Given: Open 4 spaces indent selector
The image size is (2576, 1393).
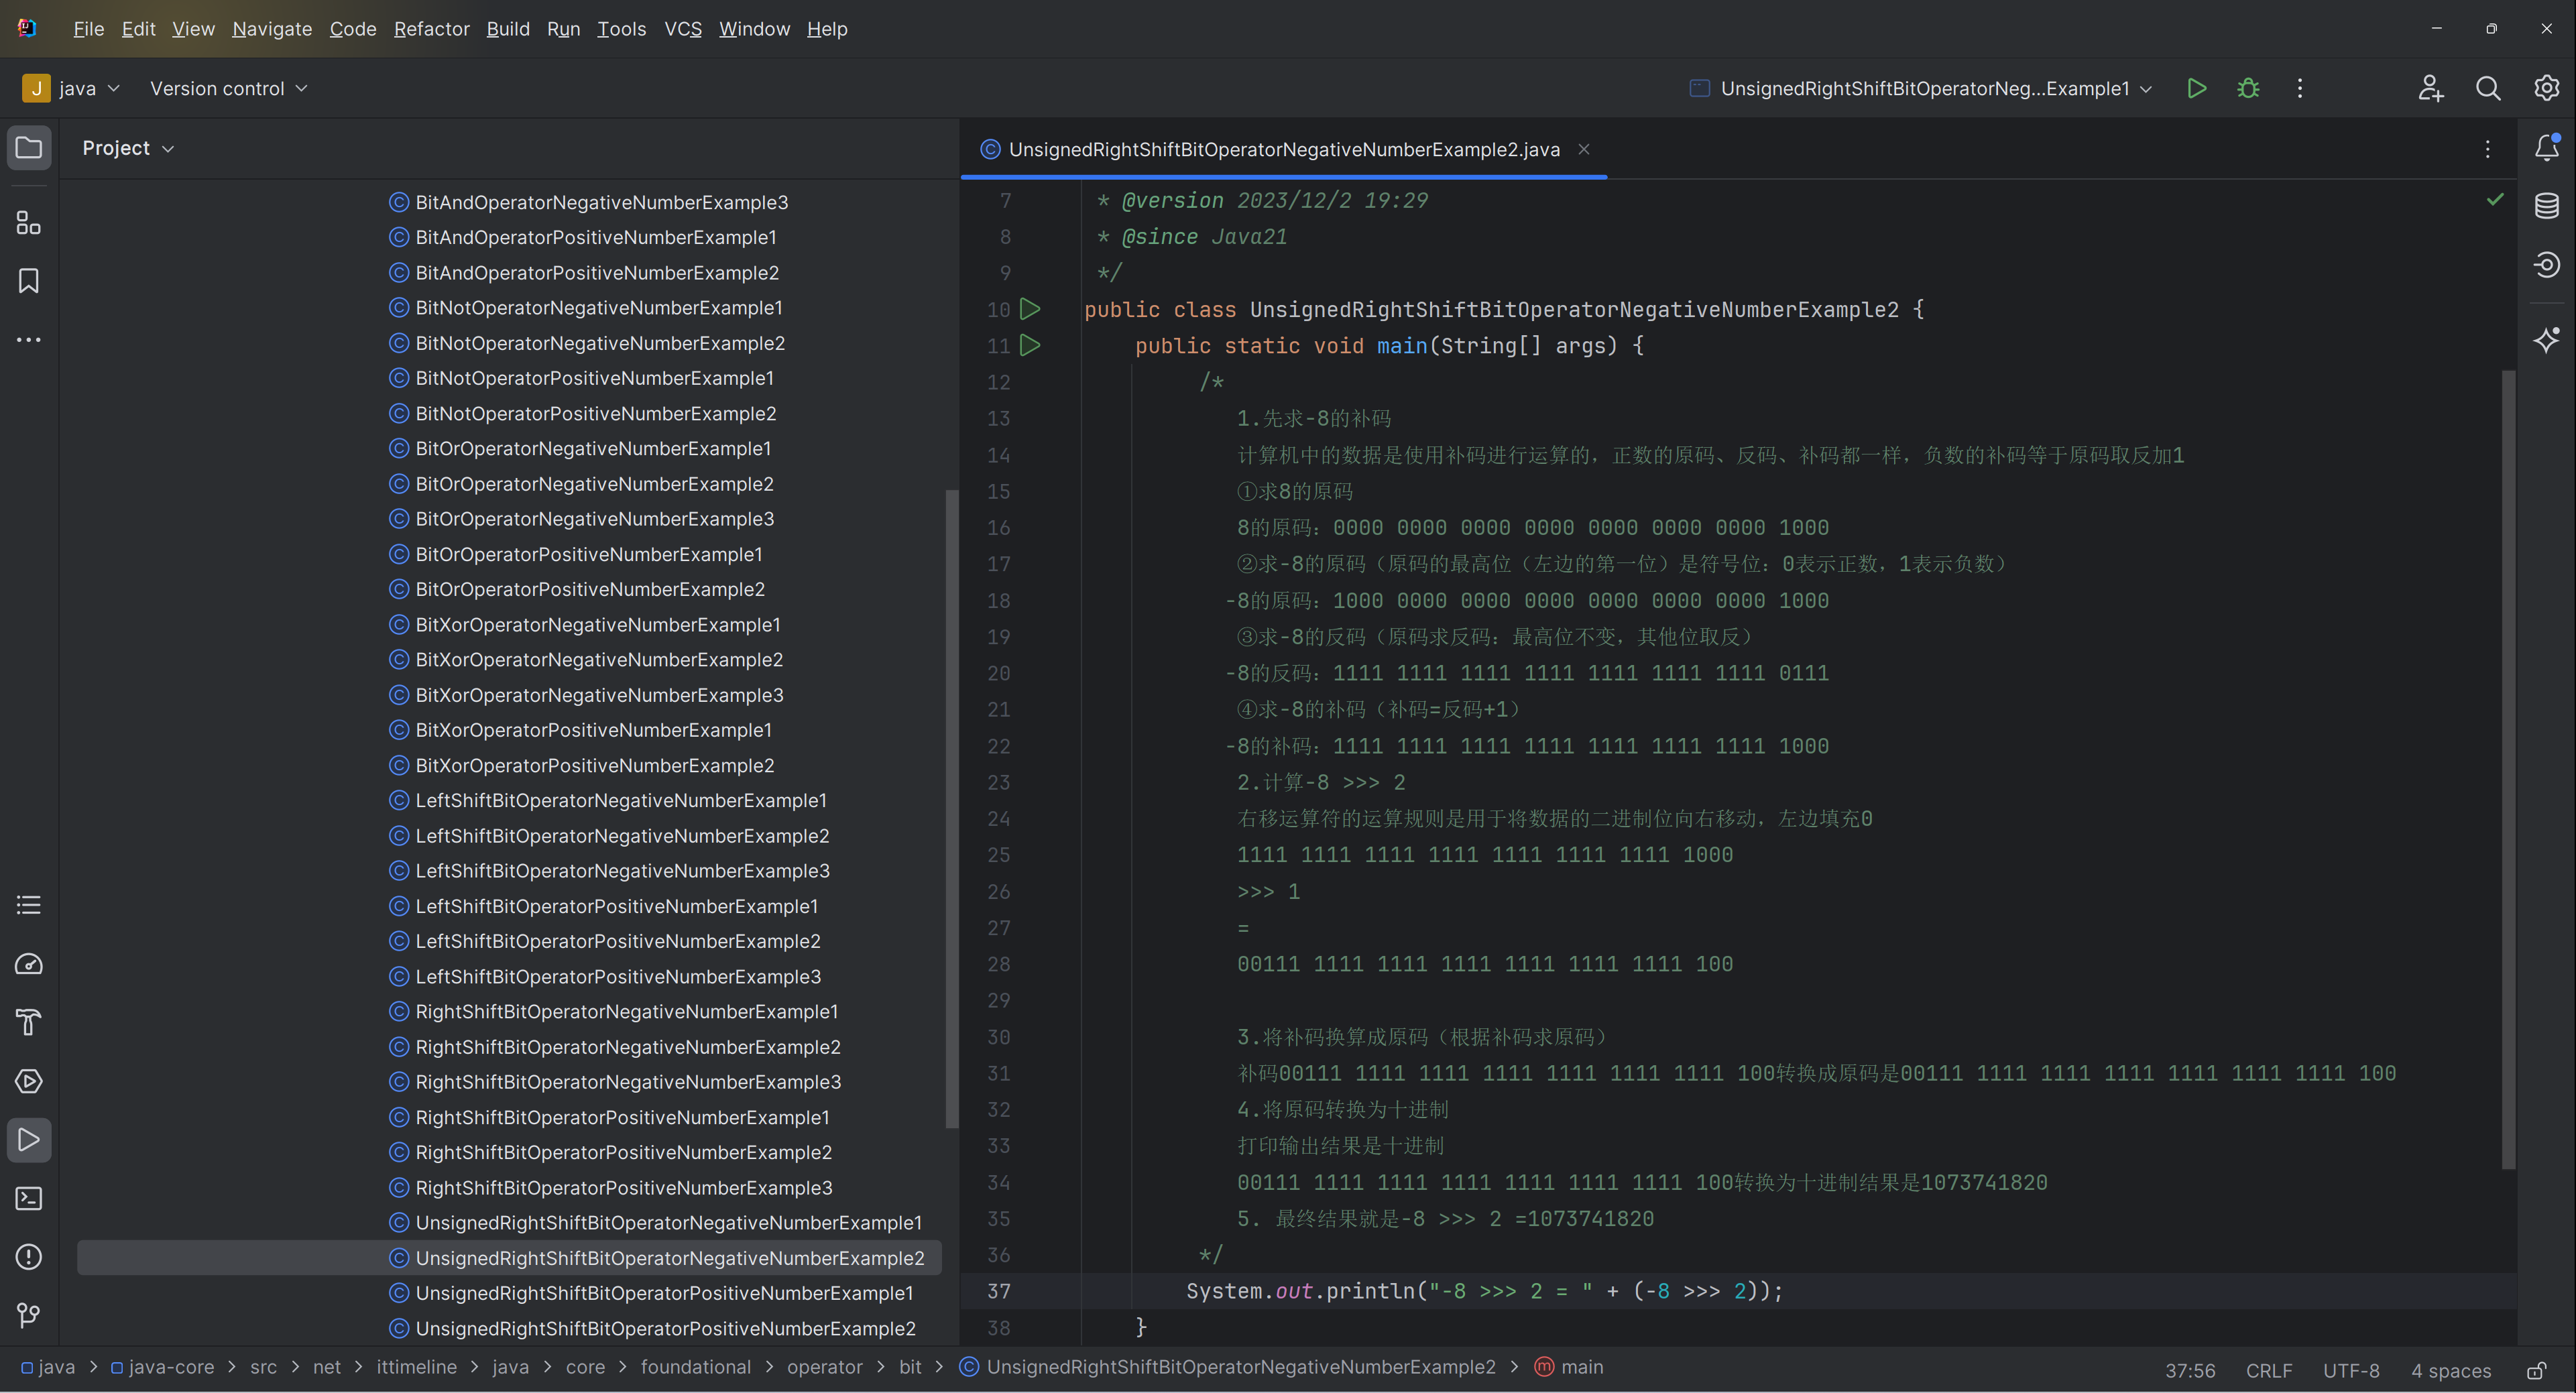Looking at the screenshot, I should (2451, 1370).
